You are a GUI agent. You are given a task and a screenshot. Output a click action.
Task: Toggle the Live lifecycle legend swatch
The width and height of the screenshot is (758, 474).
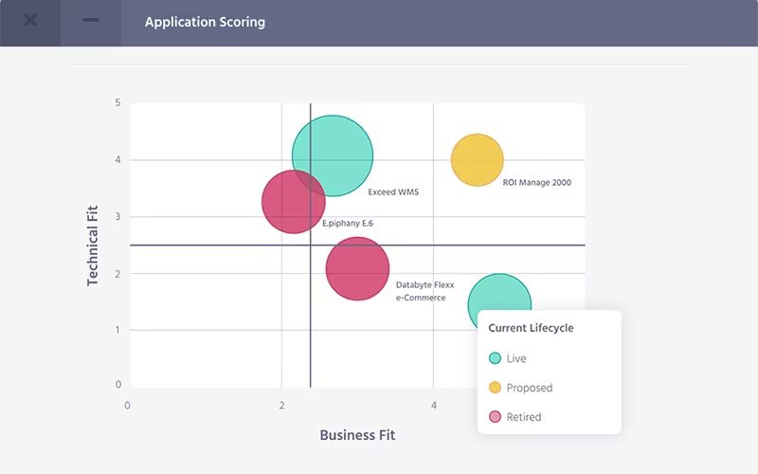coord(495,358)
